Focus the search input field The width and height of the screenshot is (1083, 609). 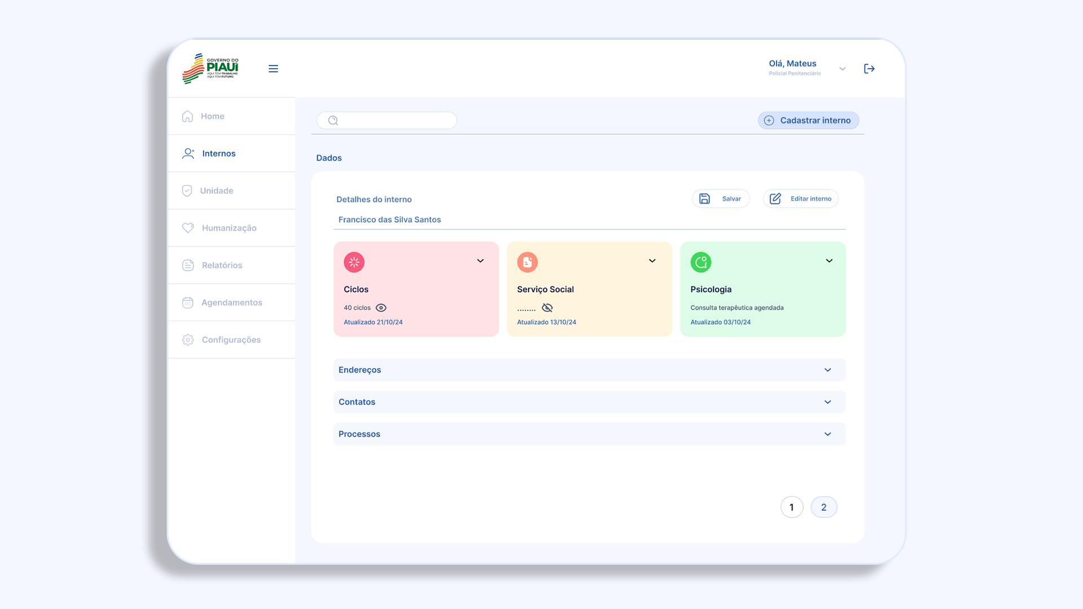click(395, 121)
